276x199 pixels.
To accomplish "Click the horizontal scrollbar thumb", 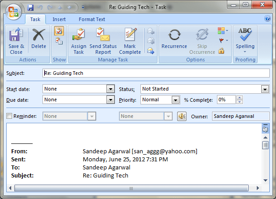I will tap(132, 188).
